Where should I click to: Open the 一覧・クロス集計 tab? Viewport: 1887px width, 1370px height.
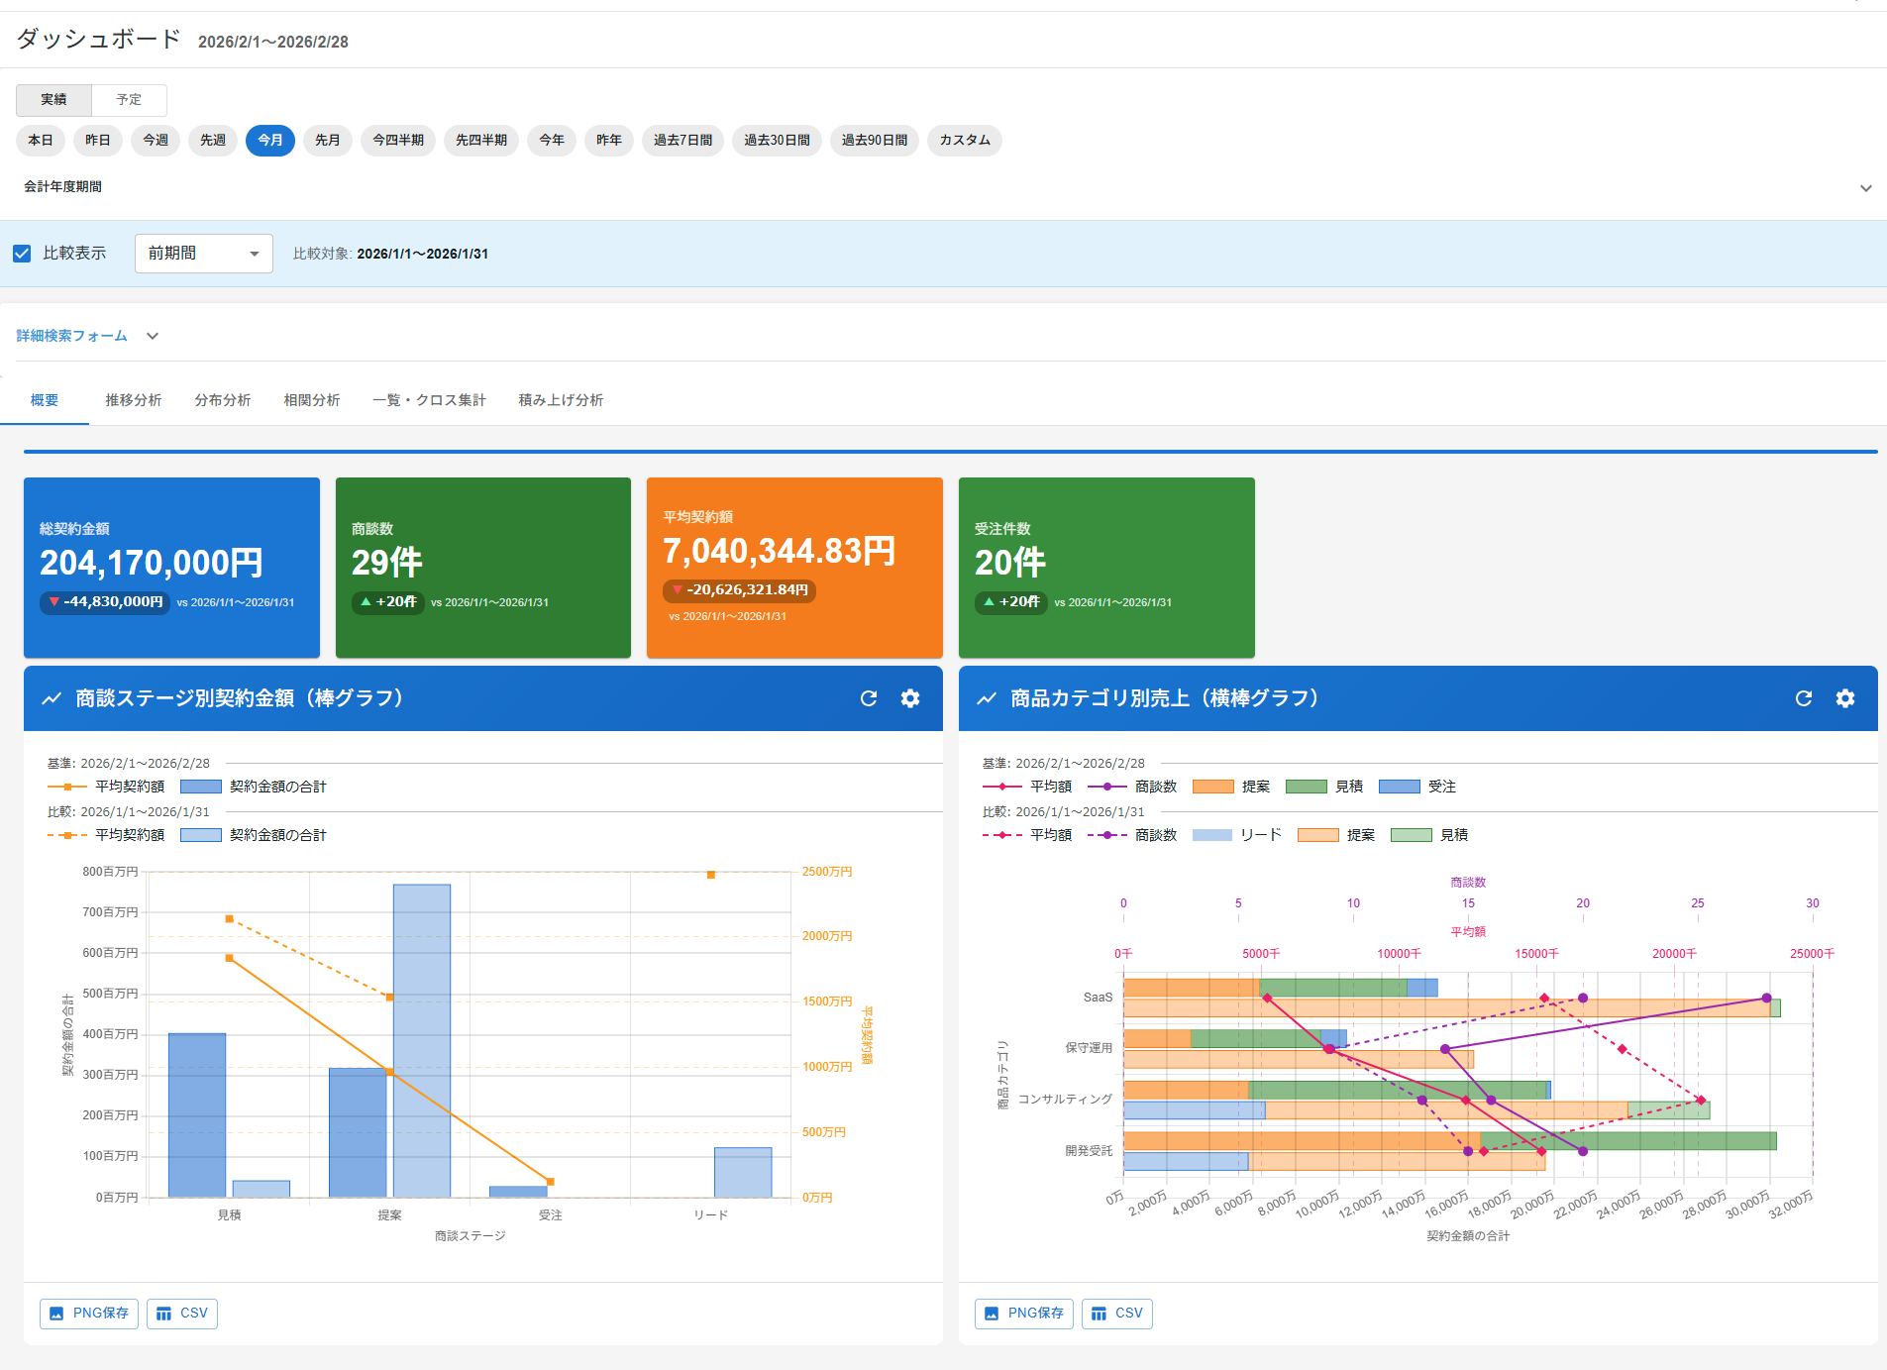pos(429,400)
